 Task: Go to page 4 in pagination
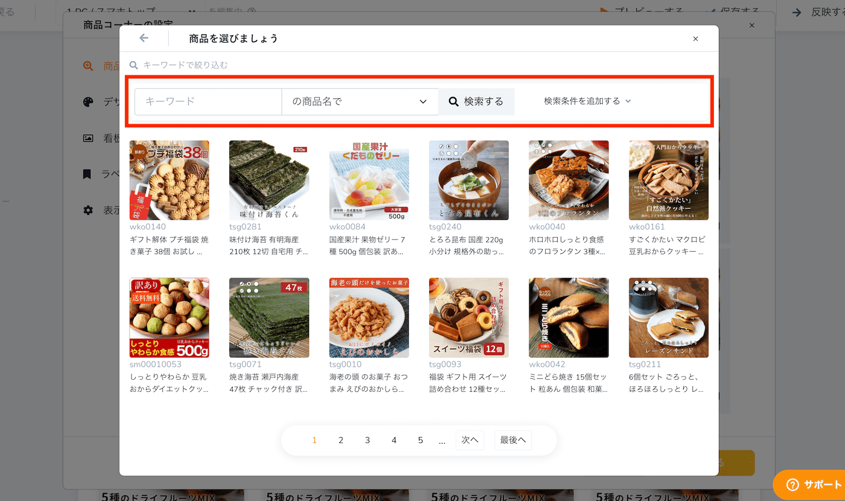(x=394, y=441)
